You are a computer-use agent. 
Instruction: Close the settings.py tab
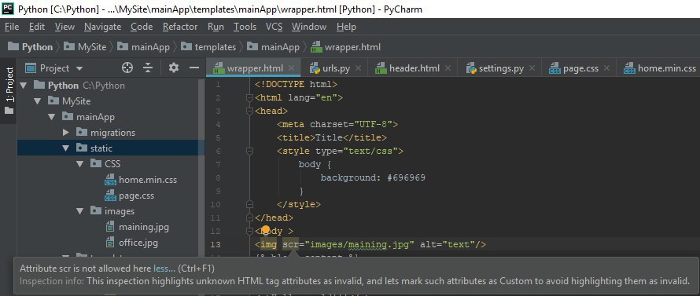pyautogui.click(x=532, y=68)
